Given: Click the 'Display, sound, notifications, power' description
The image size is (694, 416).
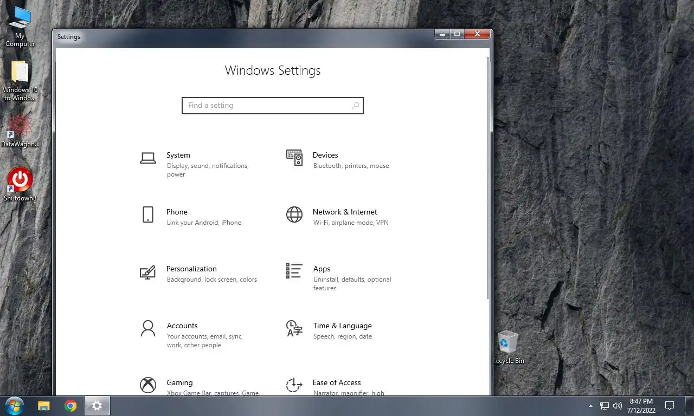Looking at the screenshot, I should click(x=208, y=170).
